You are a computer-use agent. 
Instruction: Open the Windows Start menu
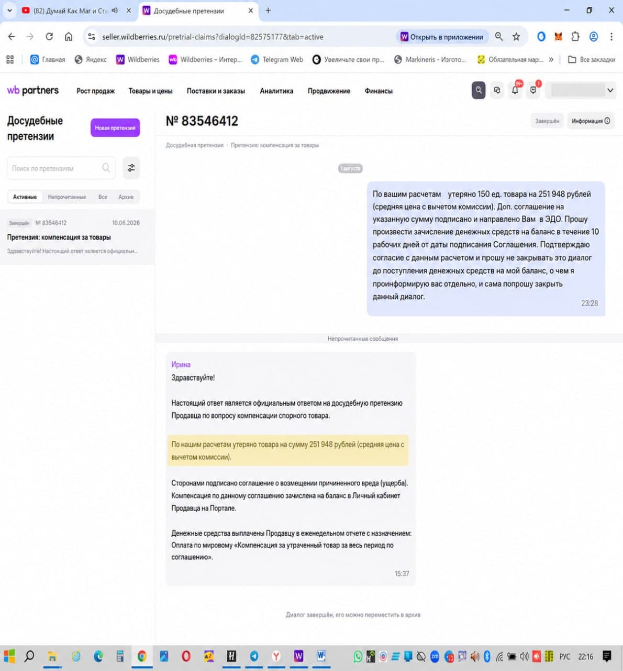pyautogui.click(x=9, y=656)
